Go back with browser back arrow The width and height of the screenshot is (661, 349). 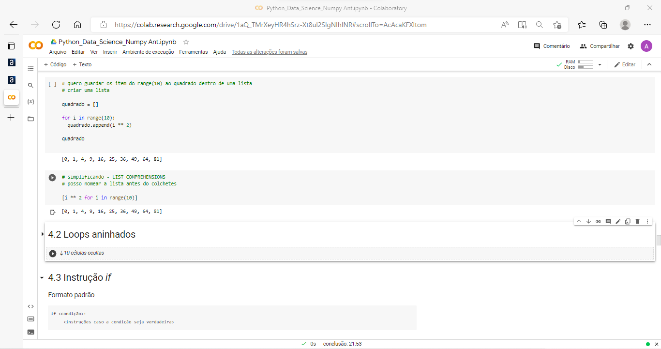point(13,25)
